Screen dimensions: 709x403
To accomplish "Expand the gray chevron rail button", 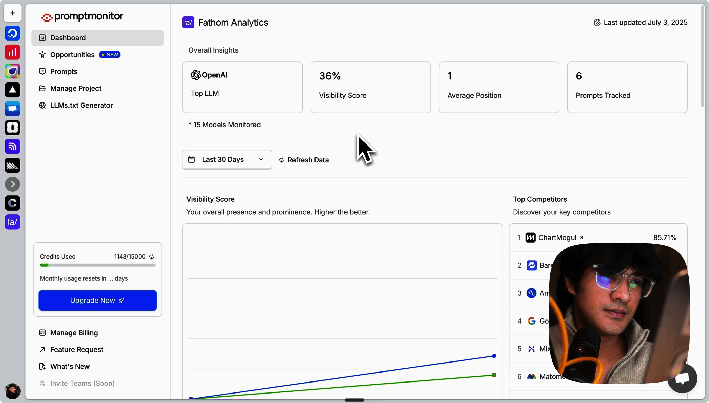I will click(13, 184).
